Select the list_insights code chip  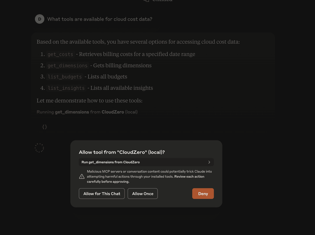[x=66, y=88]
